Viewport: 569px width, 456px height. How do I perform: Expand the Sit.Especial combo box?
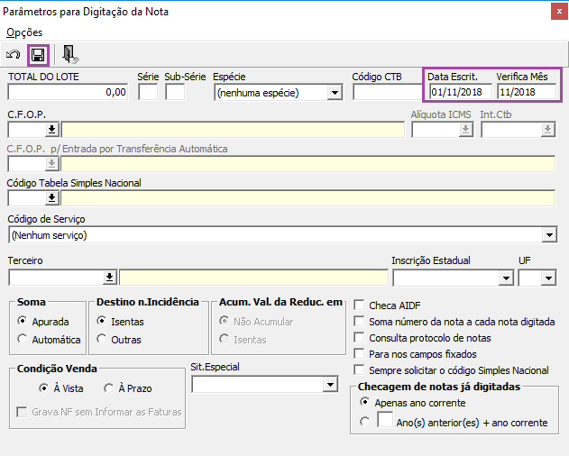(328, 386)
